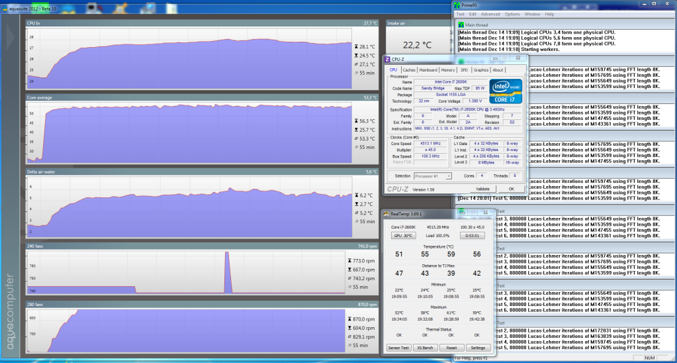Switch to the Graphics tab in CPU-Z
Screen dimensions: 677x363
pos(481,70)
